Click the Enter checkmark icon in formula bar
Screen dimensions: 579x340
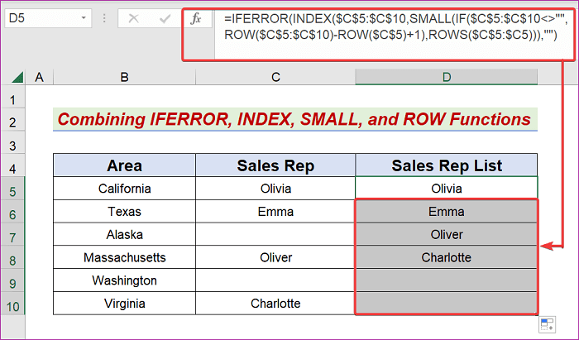[x=164, y=19]
